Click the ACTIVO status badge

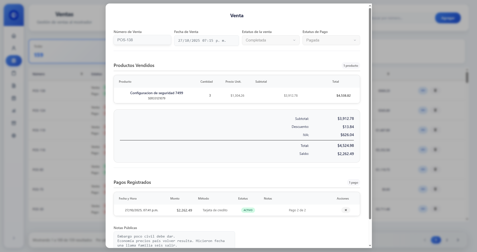(x=248, y=210)
